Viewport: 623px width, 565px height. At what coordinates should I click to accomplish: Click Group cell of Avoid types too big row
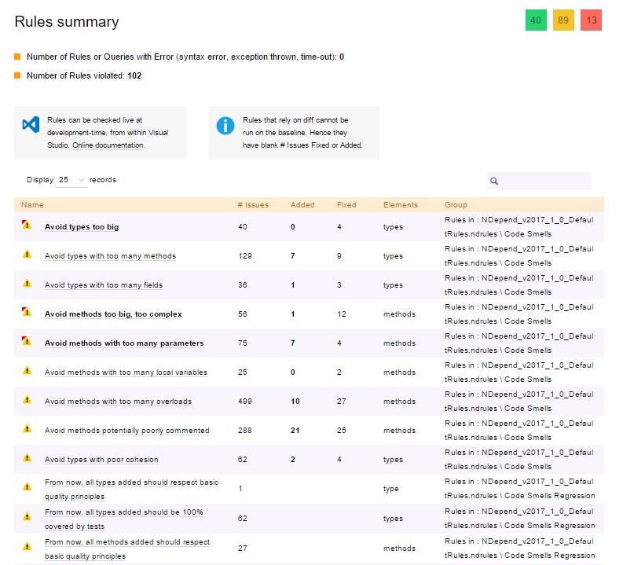(519, 227)
